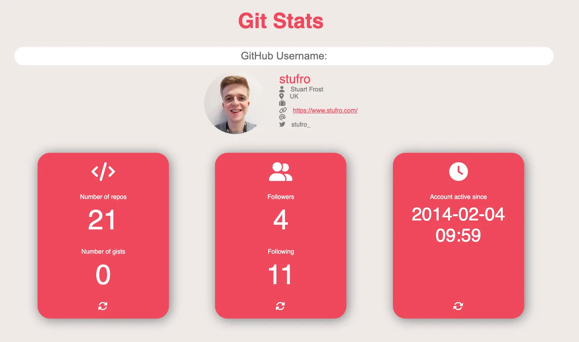This screenshot has width=579, height=342.
Task: Select the link chain icon before the website URL
Action: [x=282, y=110]
